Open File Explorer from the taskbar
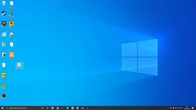Image resolution: width=196 pixels, height=110 pixels. tap(52, 108)
